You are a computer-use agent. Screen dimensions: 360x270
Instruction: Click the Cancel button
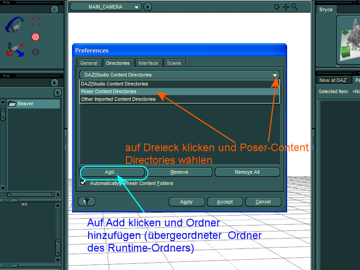(x=263, y=202)
